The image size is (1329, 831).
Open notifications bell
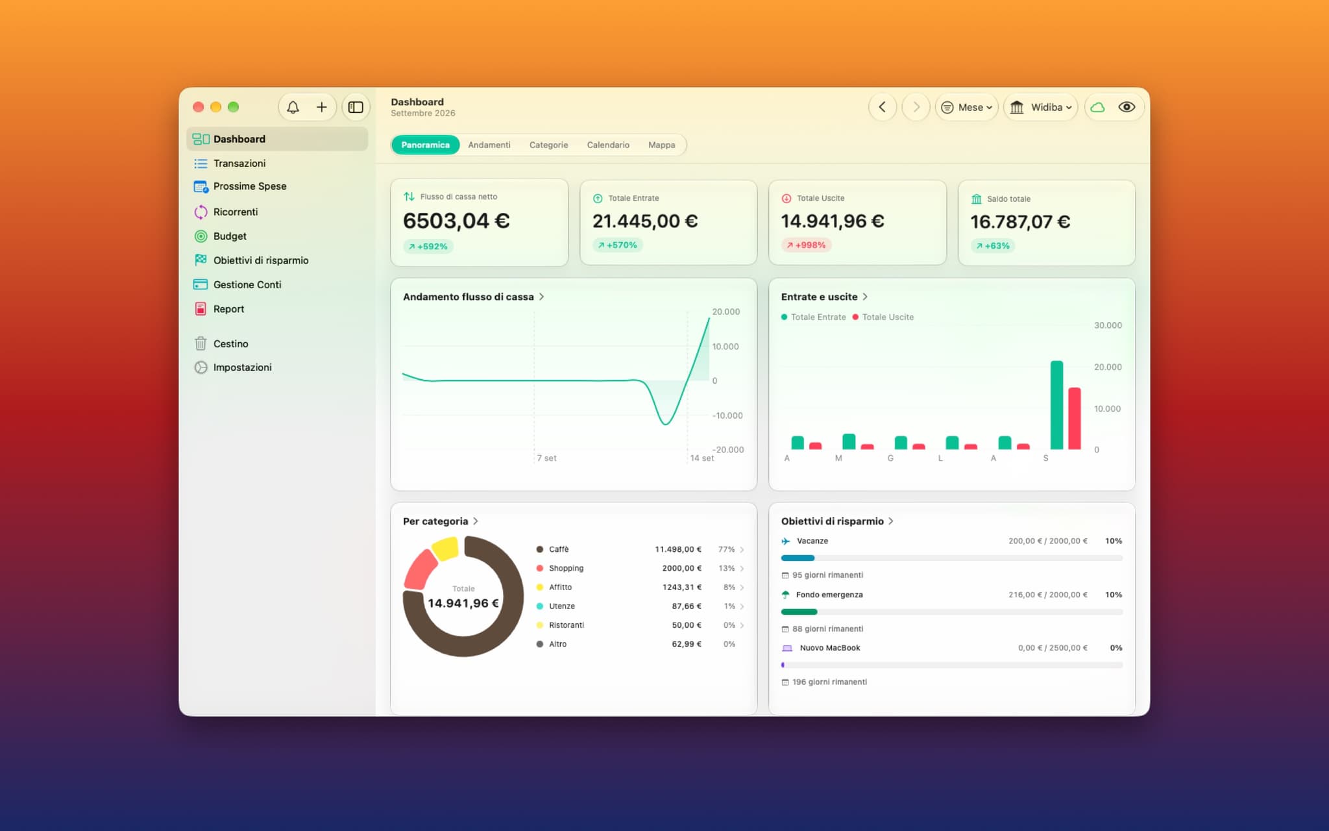click(x=293, y=107)
